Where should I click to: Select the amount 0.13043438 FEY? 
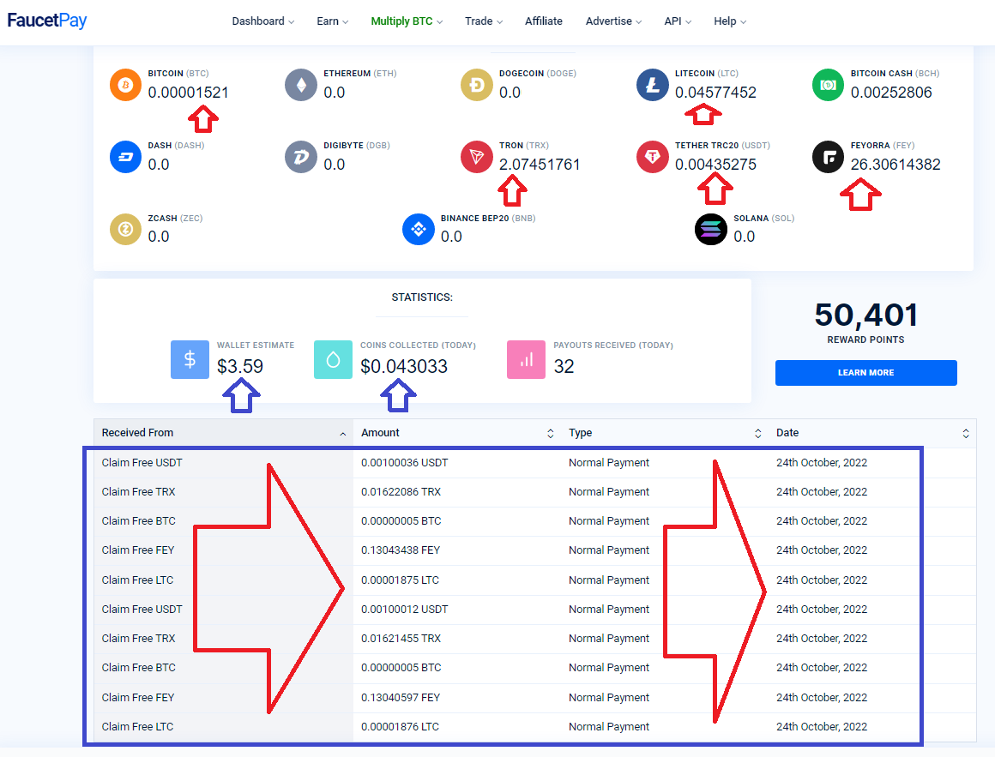pyautogui.click(x=401, y=550)
